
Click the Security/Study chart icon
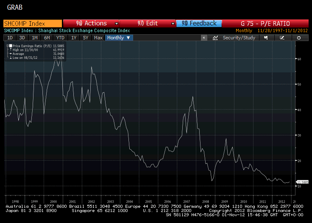(215, 38)
